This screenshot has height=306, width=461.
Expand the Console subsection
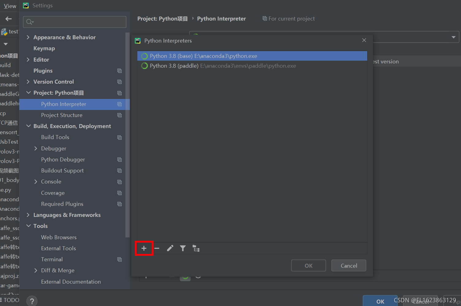[x=36, y=182]
